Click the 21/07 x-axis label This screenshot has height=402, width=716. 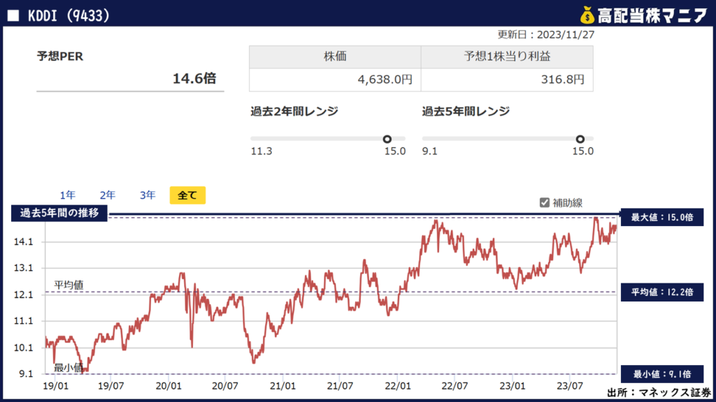341,386
